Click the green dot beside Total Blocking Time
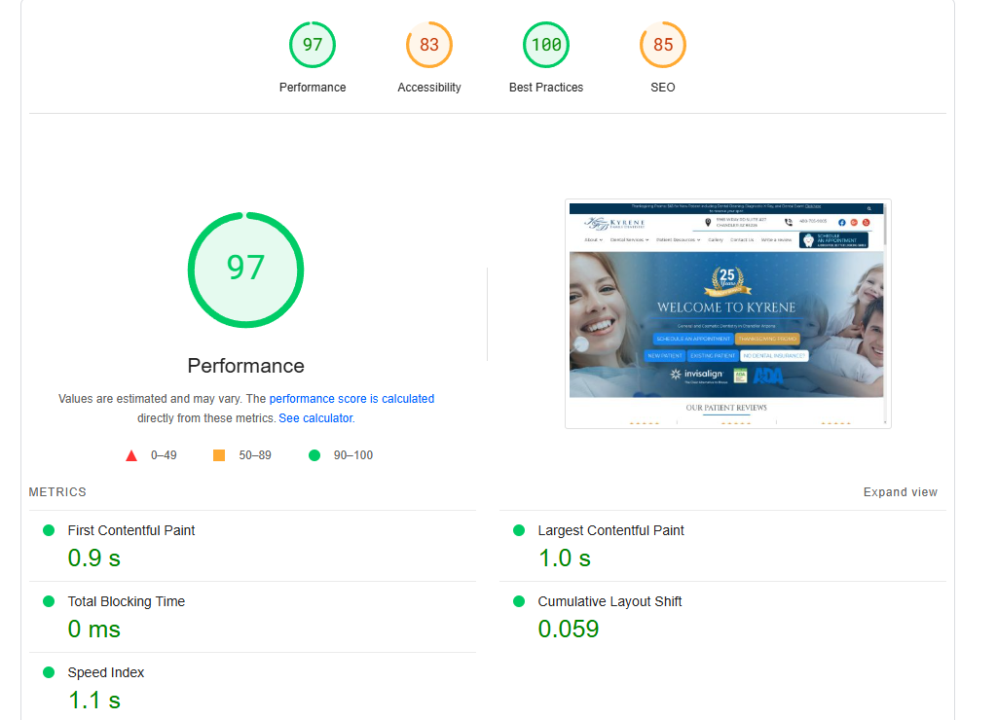The height and width of the screenshot is (720, 997). (x=49, y=601)
